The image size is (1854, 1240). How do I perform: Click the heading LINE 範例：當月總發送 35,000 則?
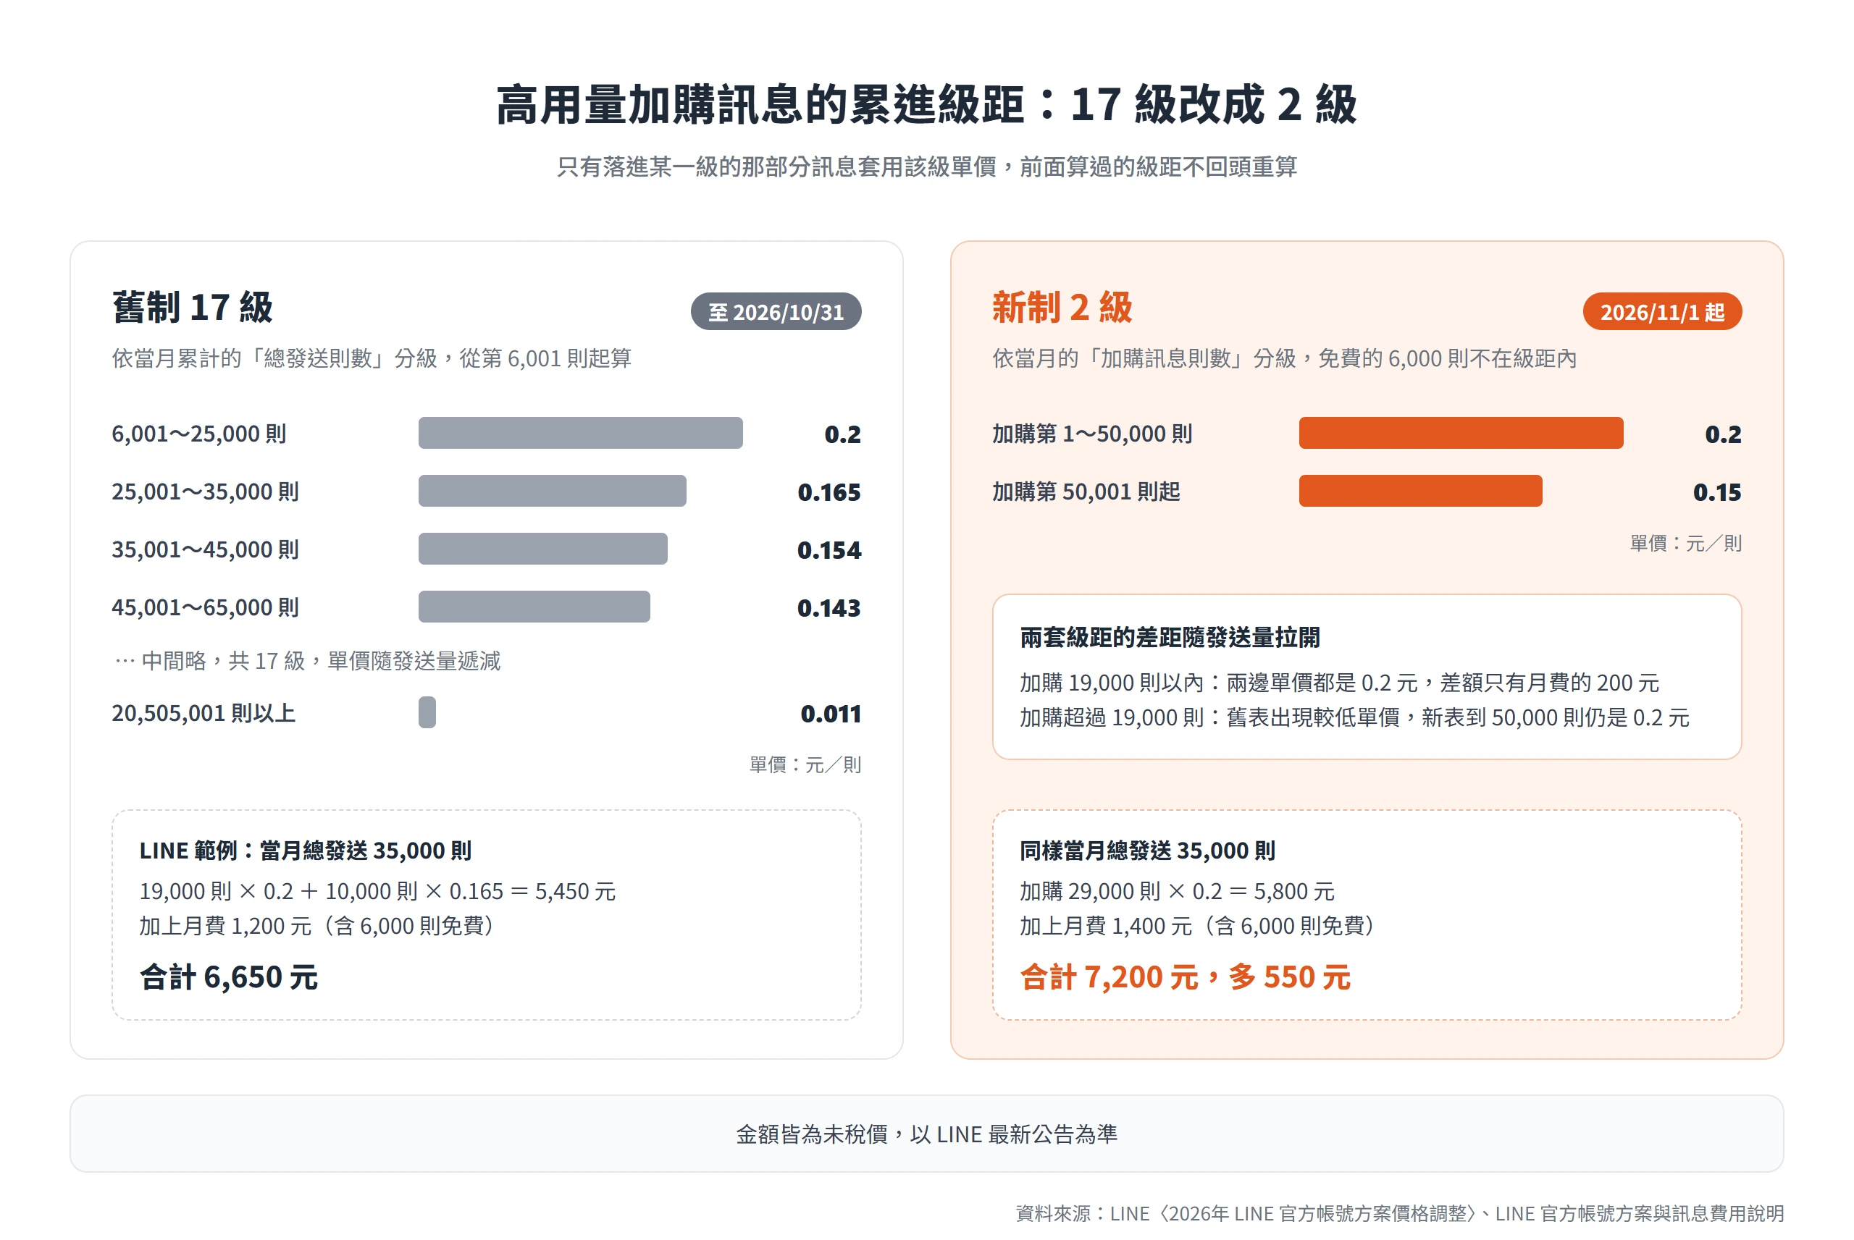point(306,850)
